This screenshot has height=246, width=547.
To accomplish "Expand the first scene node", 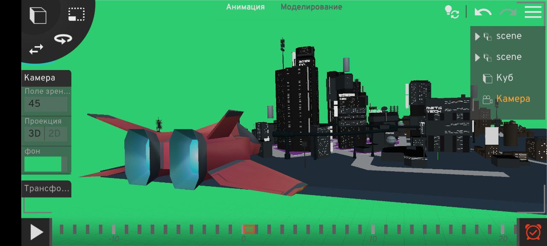I will [477, 36].
